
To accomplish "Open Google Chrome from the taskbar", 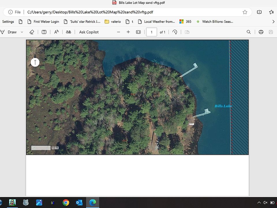I will (66, 203).
